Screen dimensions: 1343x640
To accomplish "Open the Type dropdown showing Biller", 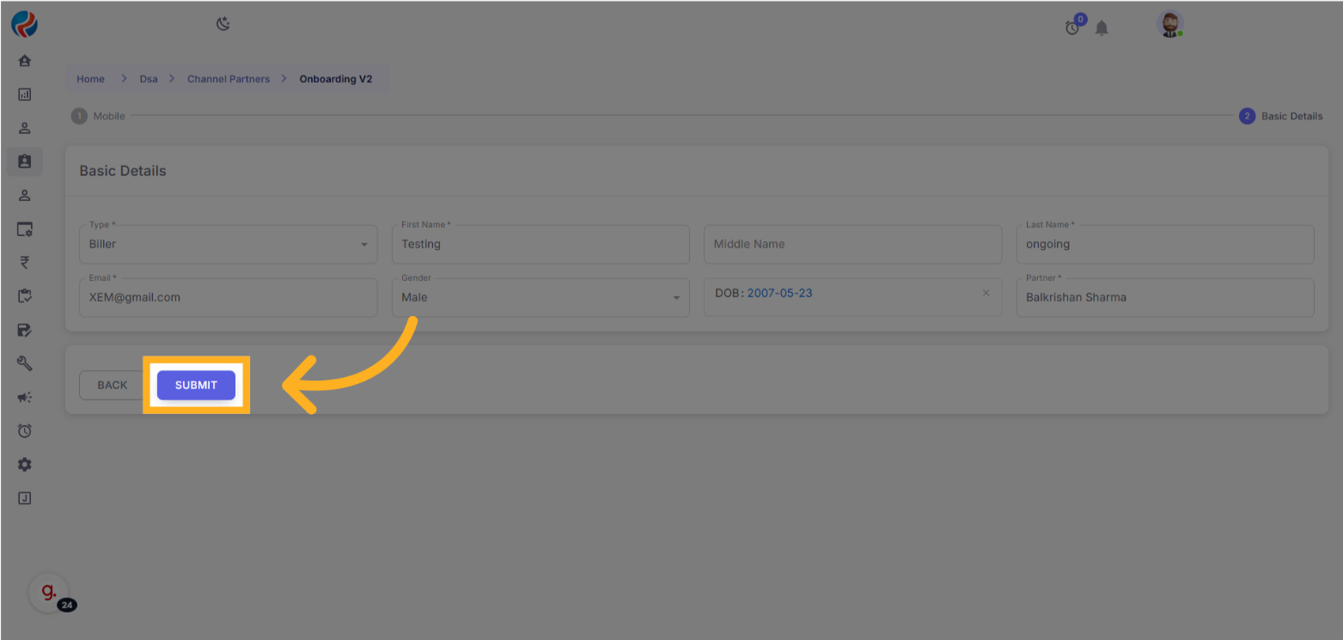I will [x=229, y=245].
